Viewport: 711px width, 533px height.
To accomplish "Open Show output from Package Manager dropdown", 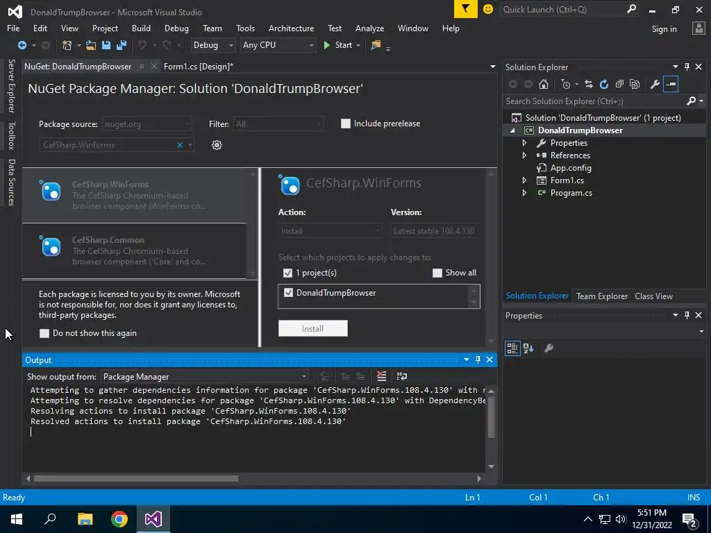I will pos(205,377).
